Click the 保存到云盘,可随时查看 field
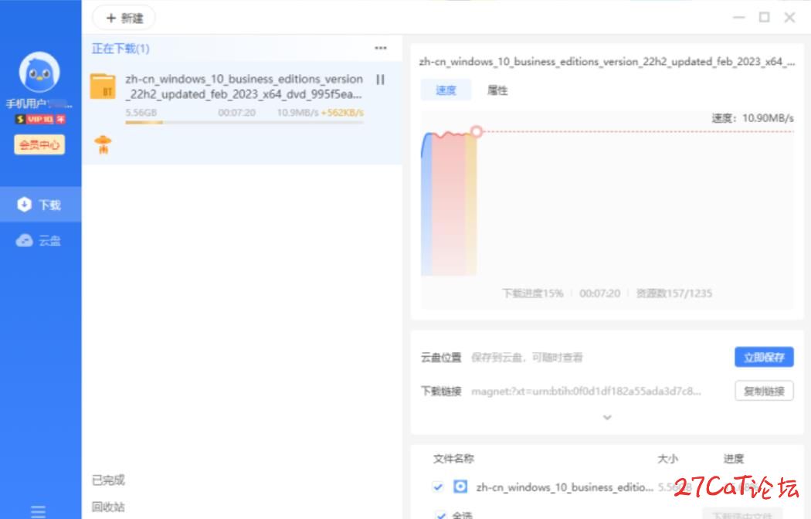811x519 pixels. point(527,358)
